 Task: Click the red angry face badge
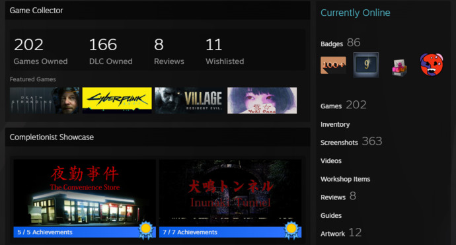coord(432,65)
